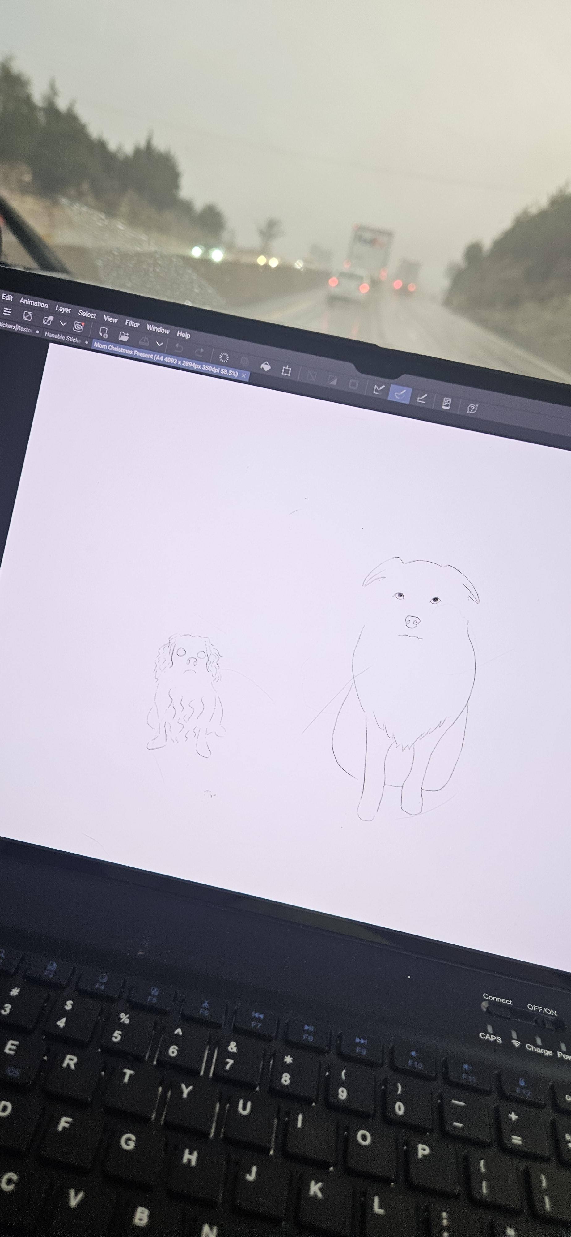Open the Filter menu
Viewport: 571px width, 1237px height.
tap(132, 324)
